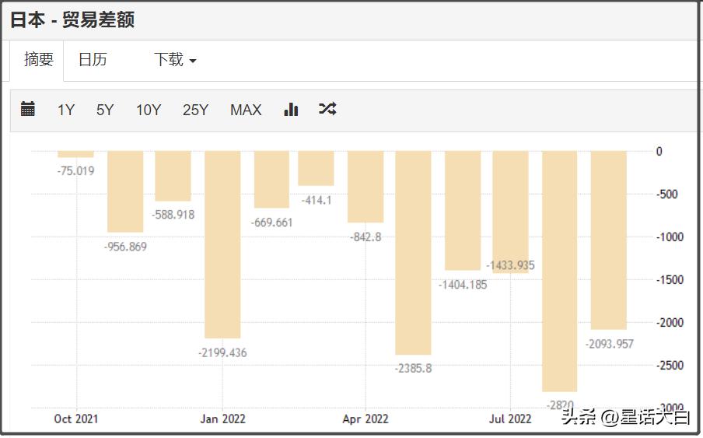
Task: Open the 日历 tab
Action: [x=93, y=60]
